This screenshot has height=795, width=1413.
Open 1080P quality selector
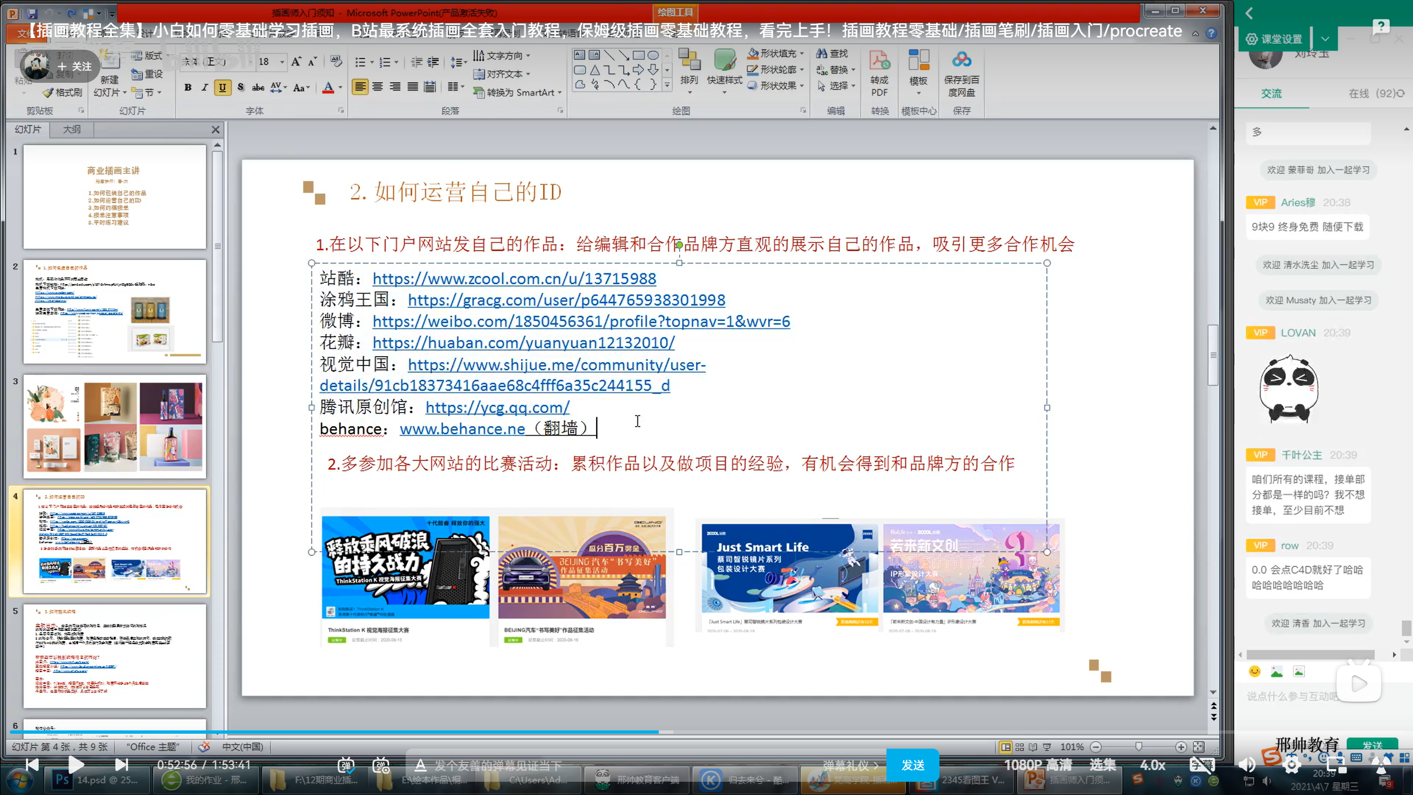pos(1038,765)
